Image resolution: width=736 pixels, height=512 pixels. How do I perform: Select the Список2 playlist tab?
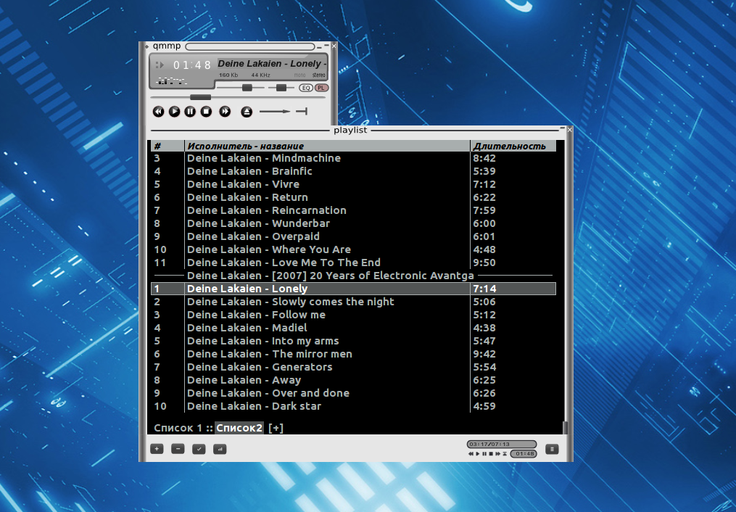(x=239, y=428)
